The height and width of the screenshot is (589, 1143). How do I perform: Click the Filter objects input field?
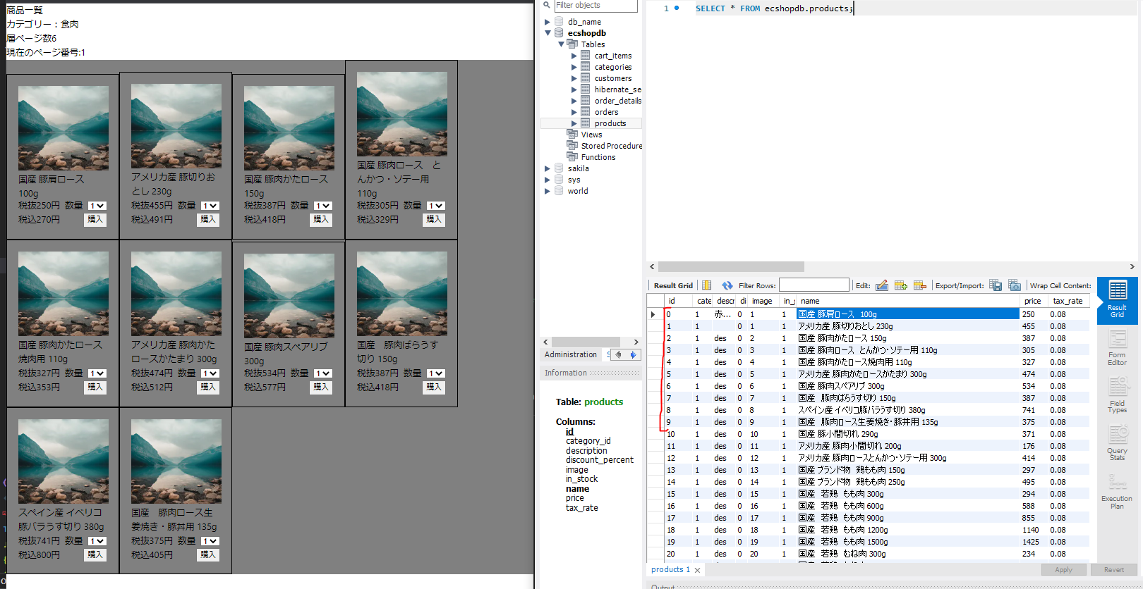[595, 6]
